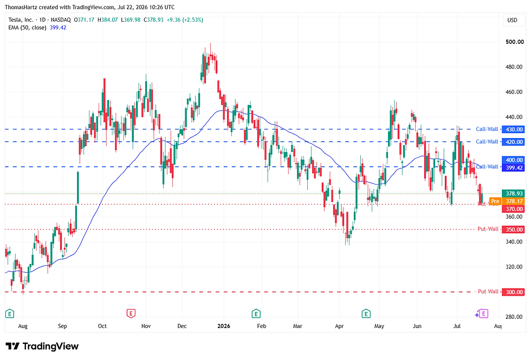Click the 500.00 price axis label

pyautogui.click(x=514, y=42)
